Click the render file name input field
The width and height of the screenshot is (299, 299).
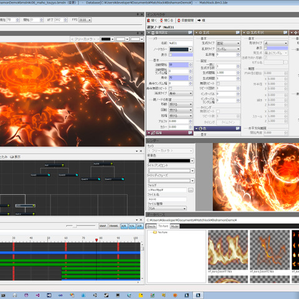point(167,199)
